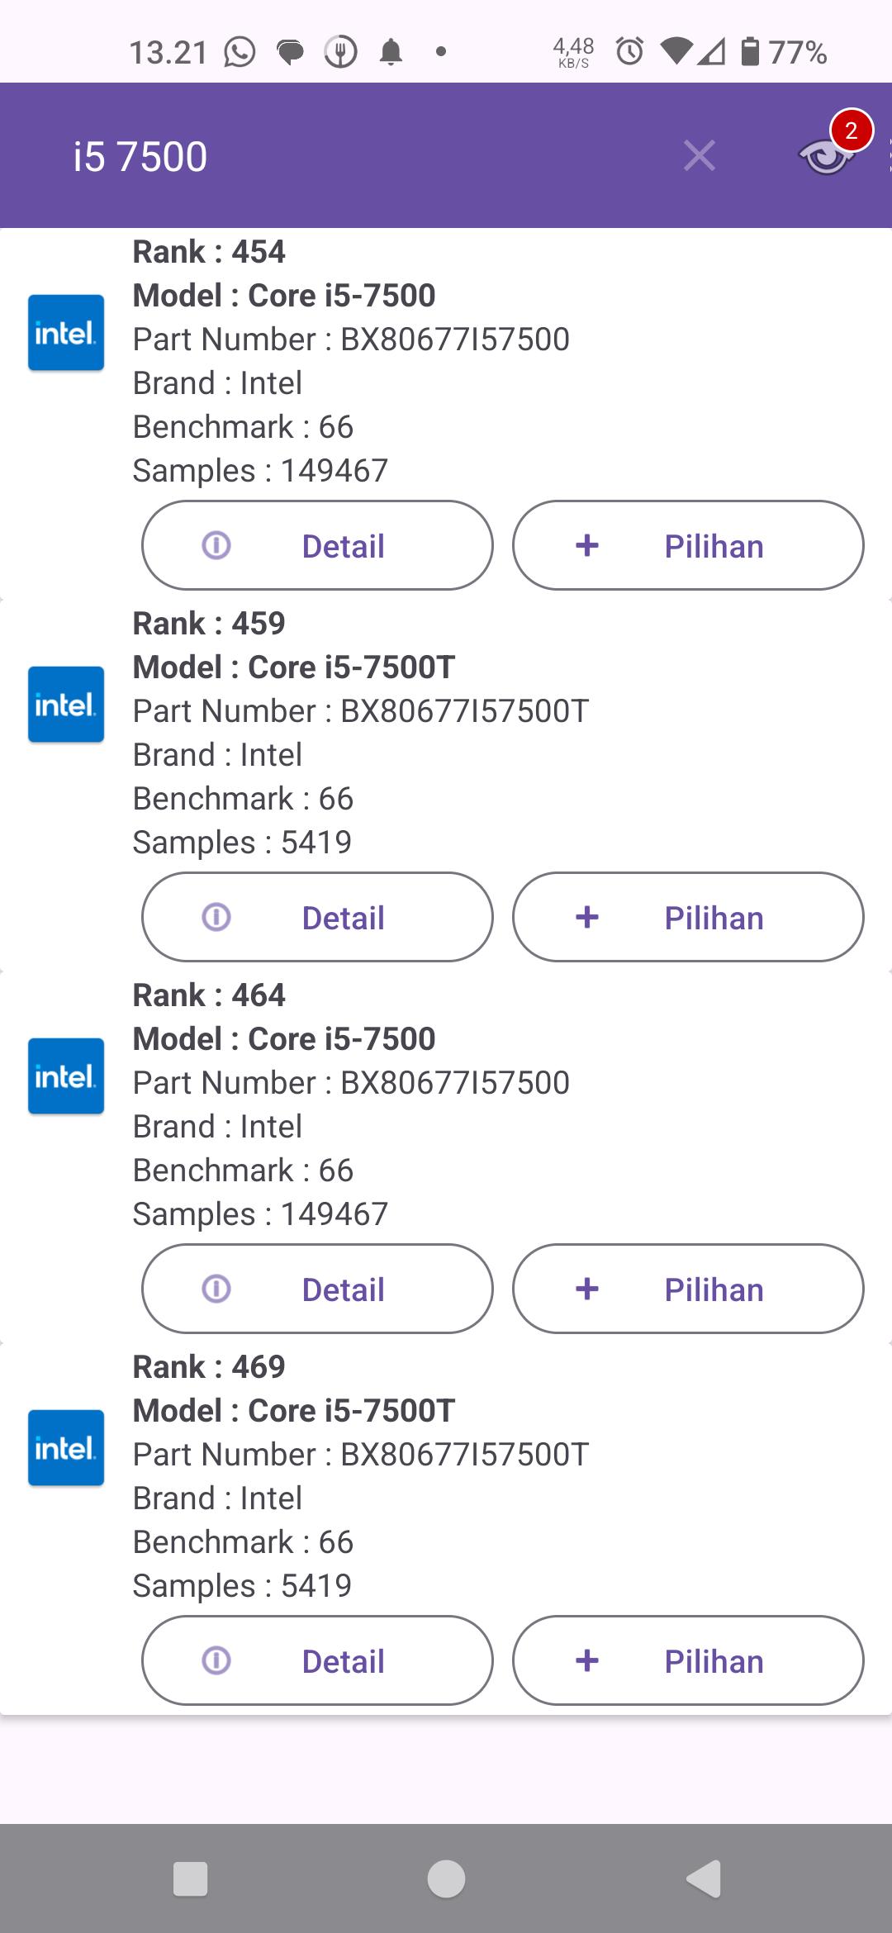Tap the bell notification icon in status bar
The image size is (892, 1933).
point(391,52)
